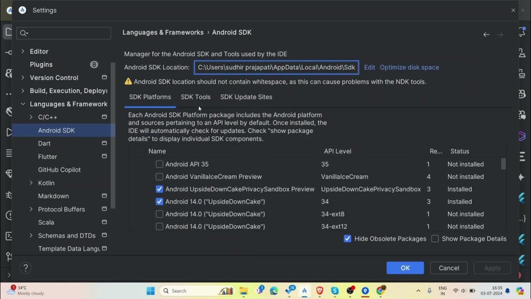Click the Optimize disk space link

(409, 67)
